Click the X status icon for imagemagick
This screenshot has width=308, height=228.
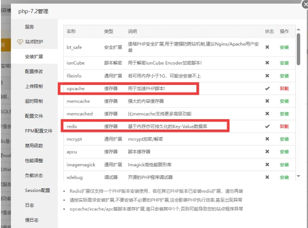coord(267,164)
